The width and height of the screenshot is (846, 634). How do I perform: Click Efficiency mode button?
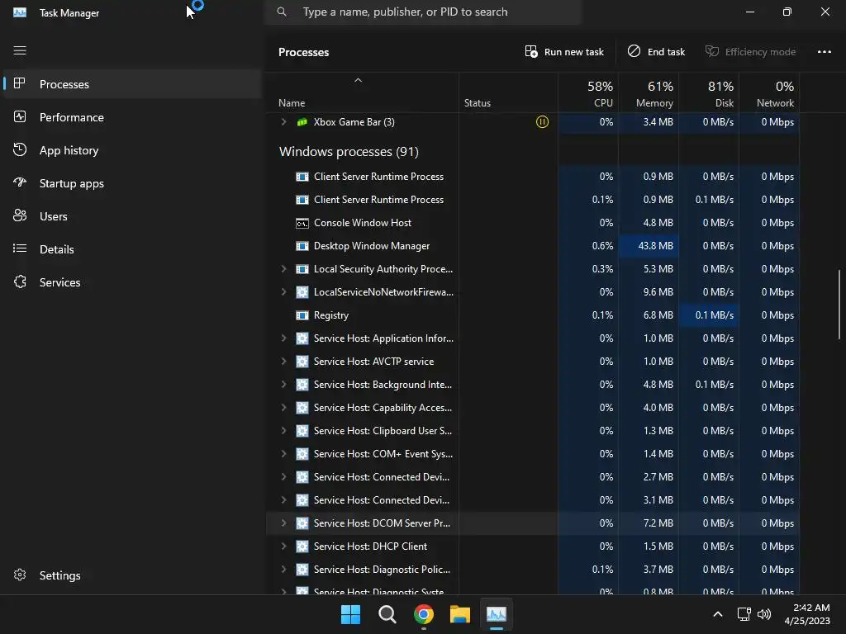(750, 52)
